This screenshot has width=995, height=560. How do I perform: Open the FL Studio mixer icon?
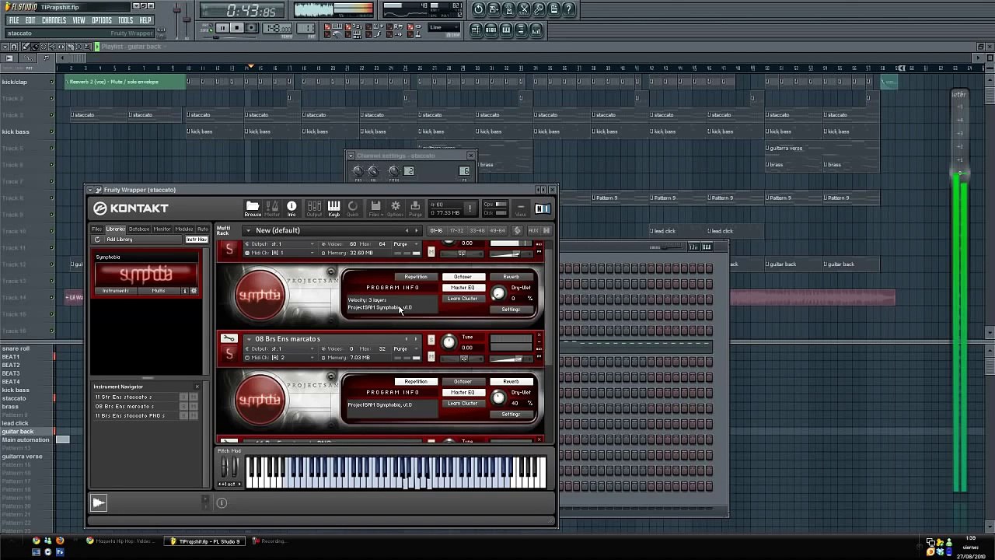coord(536,30)
